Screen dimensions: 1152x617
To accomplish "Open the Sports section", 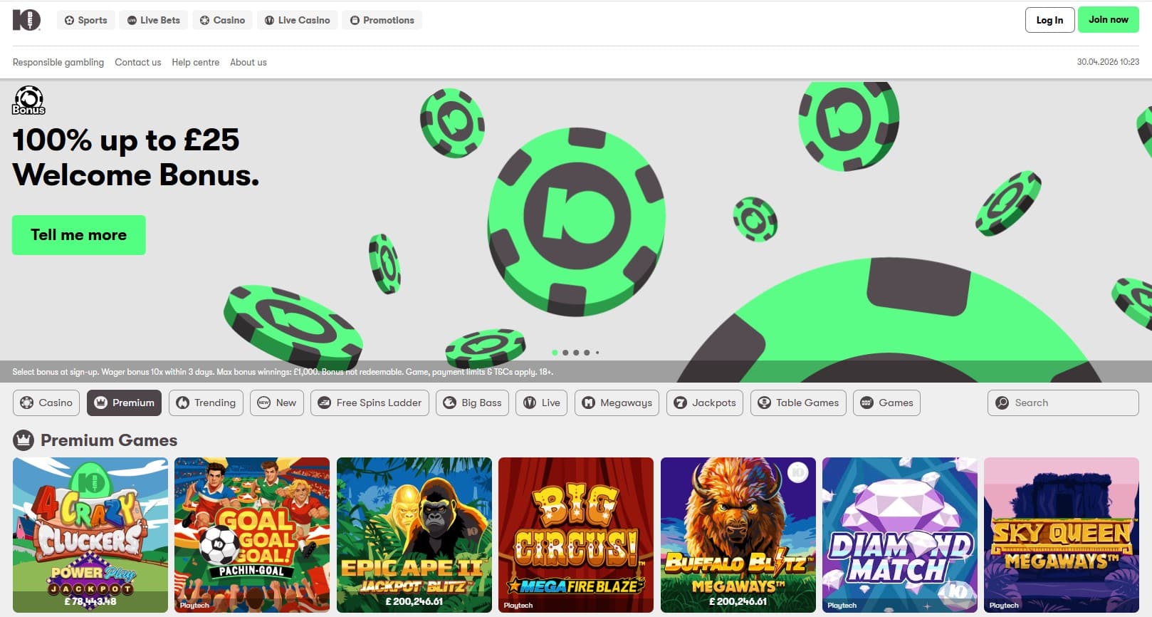I will (x=86, y=20).
